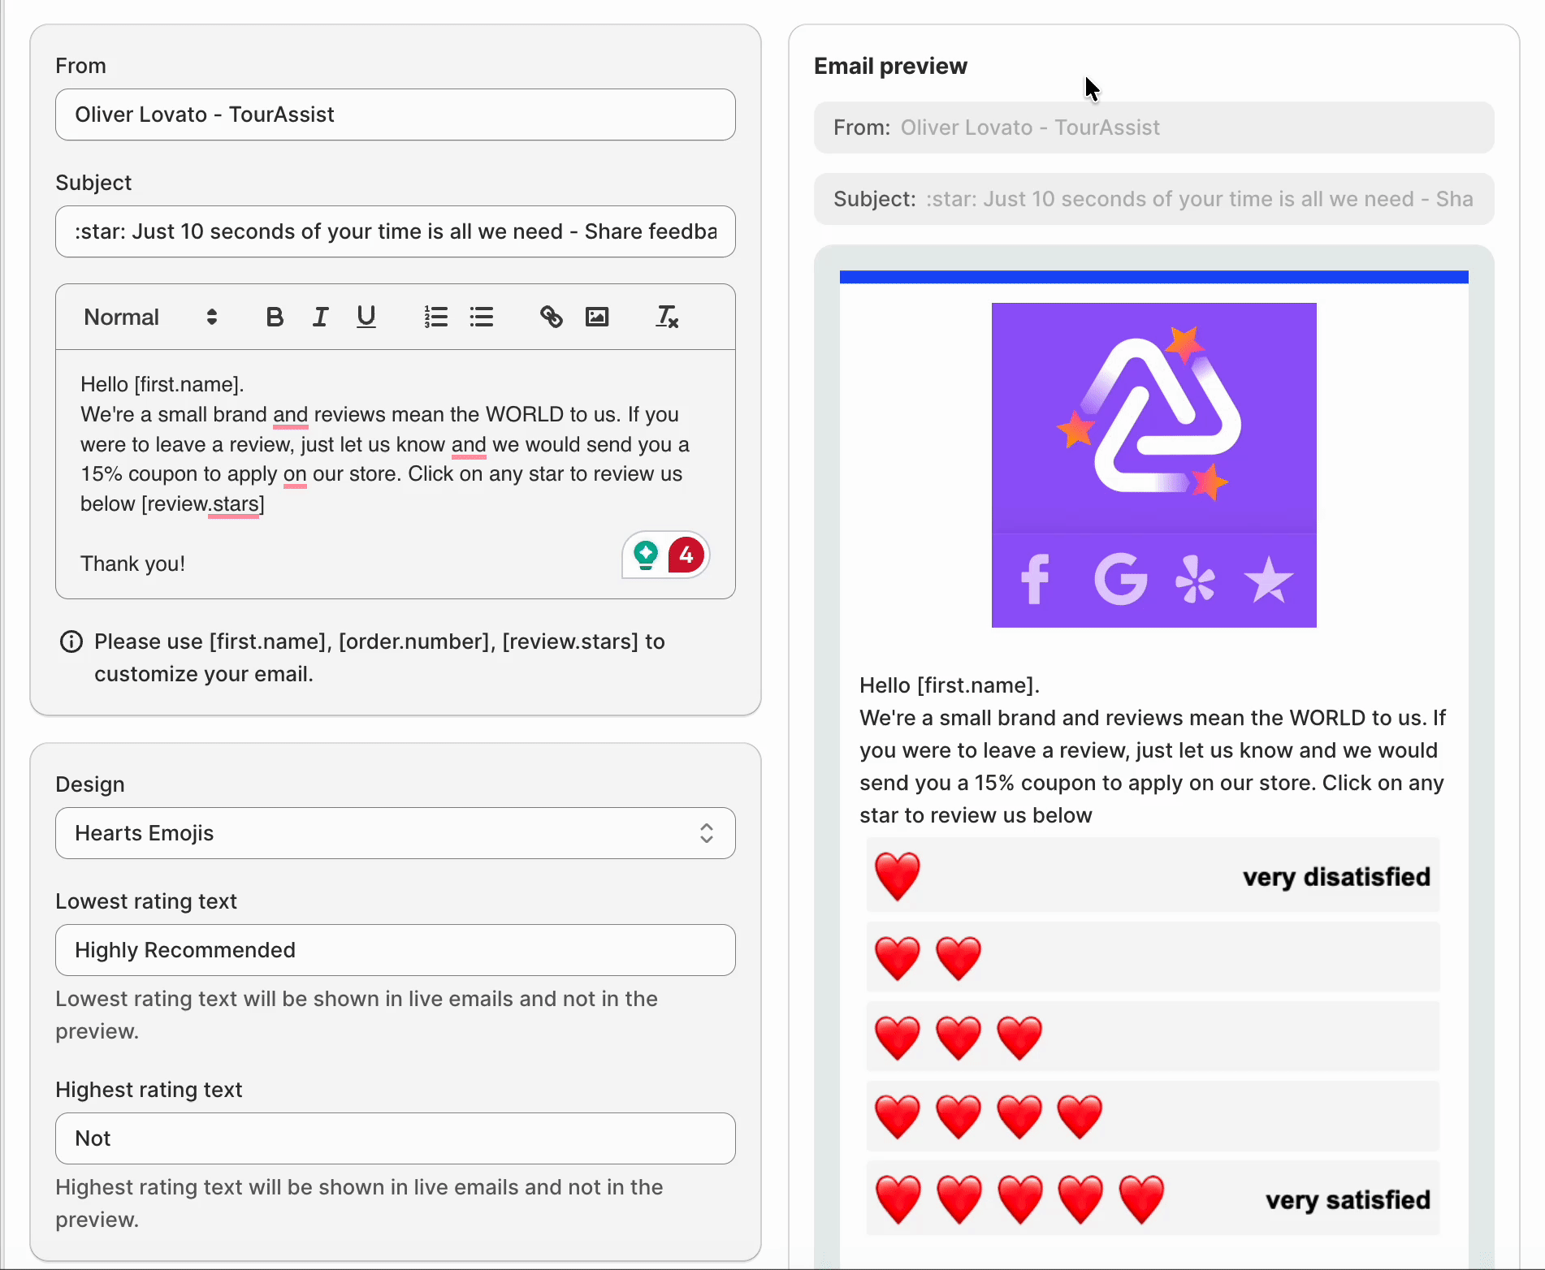Insert a numbered list
Viewport: 1545px width, 1270px height.
pyautogui.click(x=436, y=317)
